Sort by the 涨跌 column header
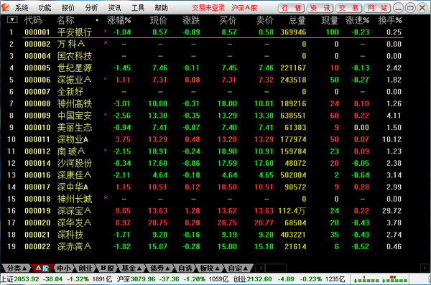This screenshot has width=431, height=285. 191,20
